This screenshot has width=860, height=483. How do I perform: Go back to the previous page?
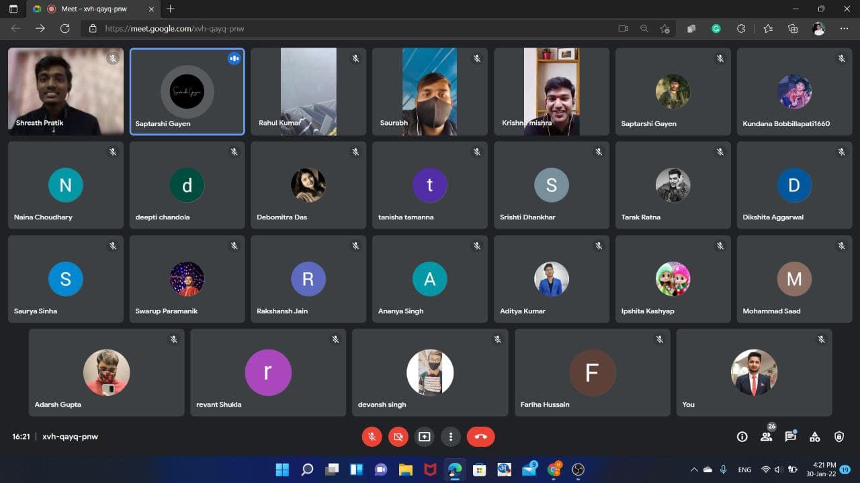click(15, 29)
